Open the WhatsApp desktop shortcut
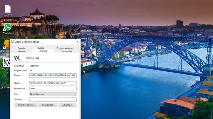 coord(7,28)
